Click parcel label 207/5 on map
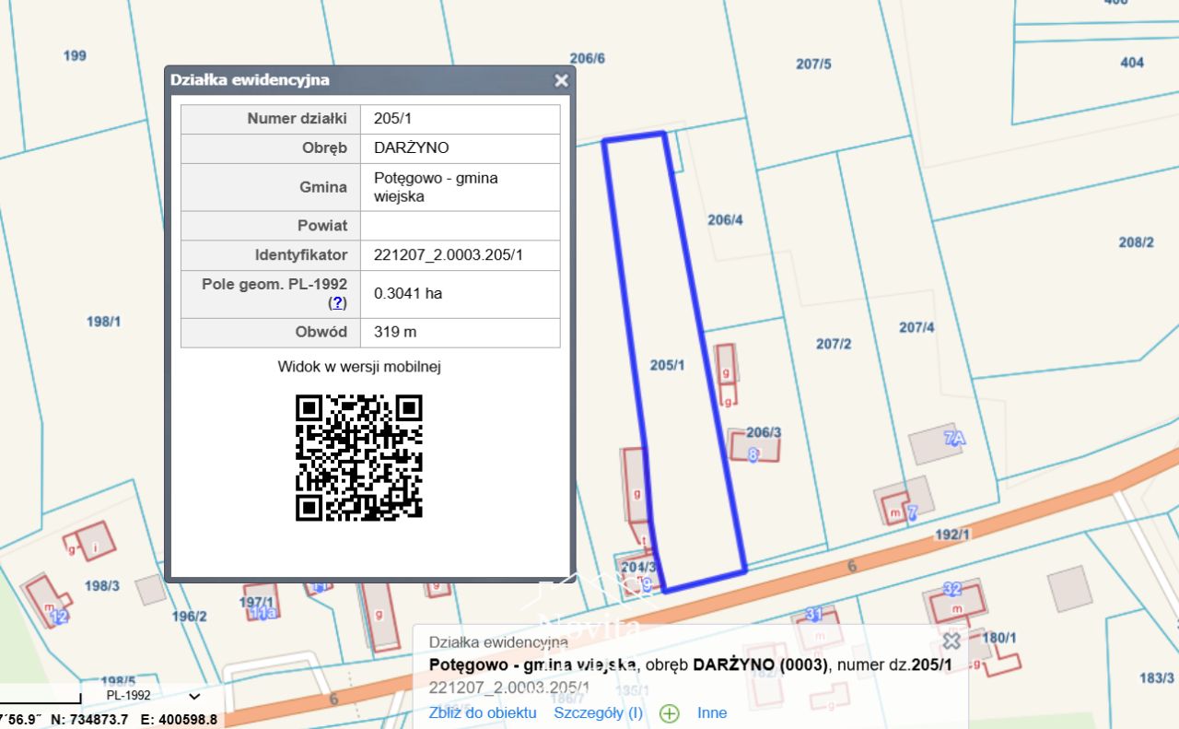Image resolution: width=1179 pixels, height=729 pixels. (x=814, y=64)
